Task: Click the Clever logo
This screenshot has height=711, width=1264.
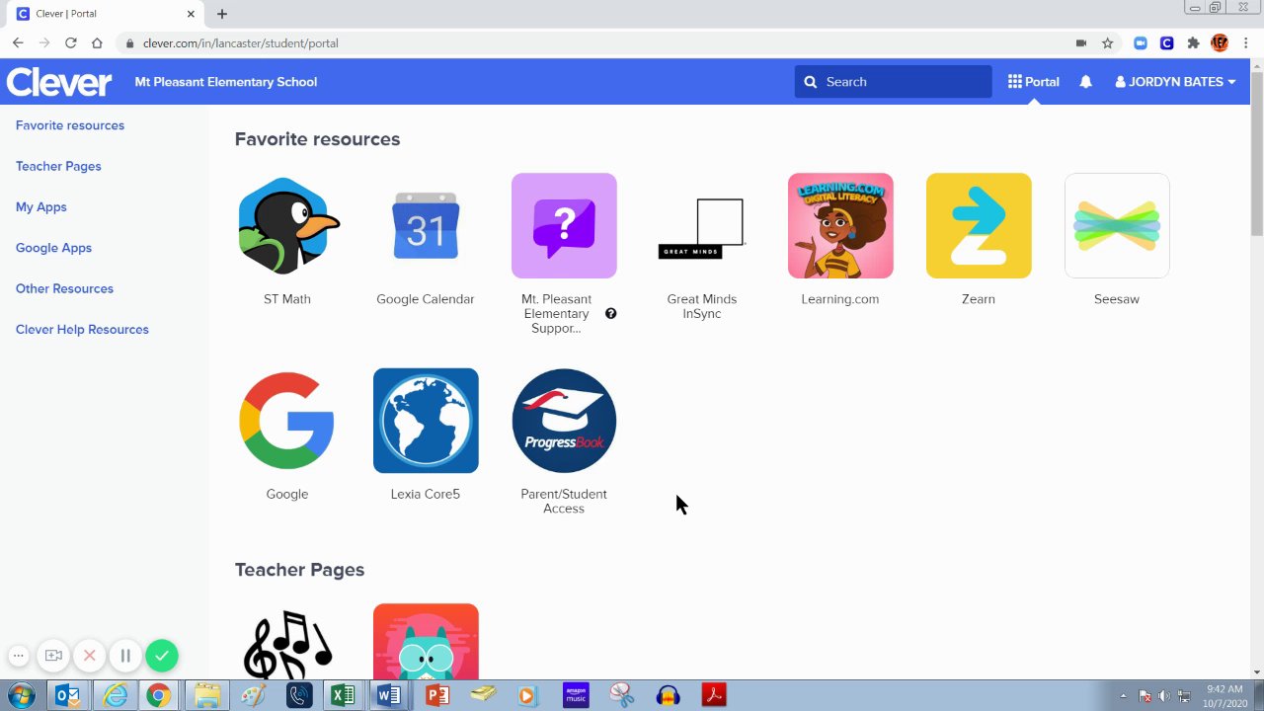Action: 59,82
